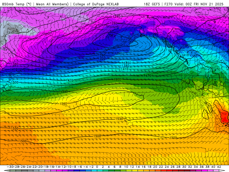Click the 10 value on color scale
The width and height of the screenshot is (229, 172).
click(x=126, y=167)
